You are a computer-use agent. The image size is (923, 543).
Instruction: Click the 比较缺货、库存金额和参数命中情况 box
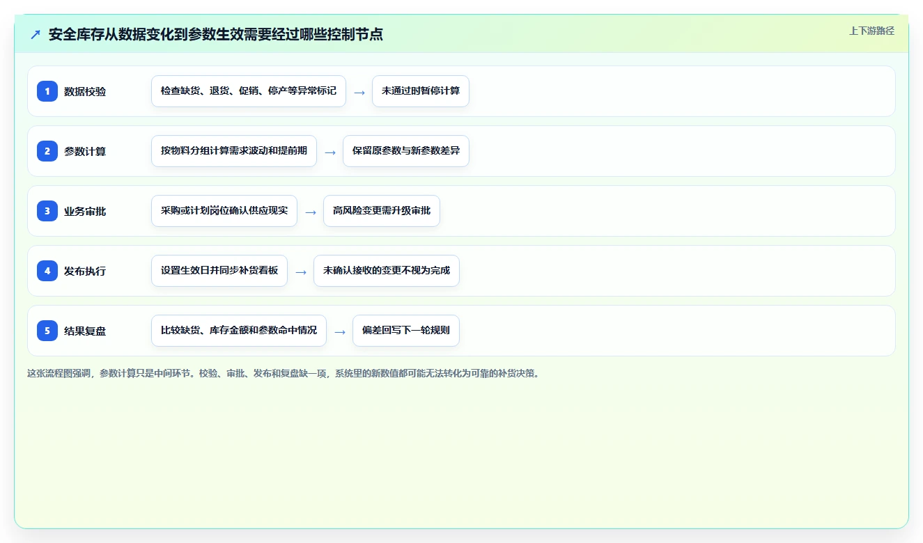pyautogui.click(x=239, y=331)
